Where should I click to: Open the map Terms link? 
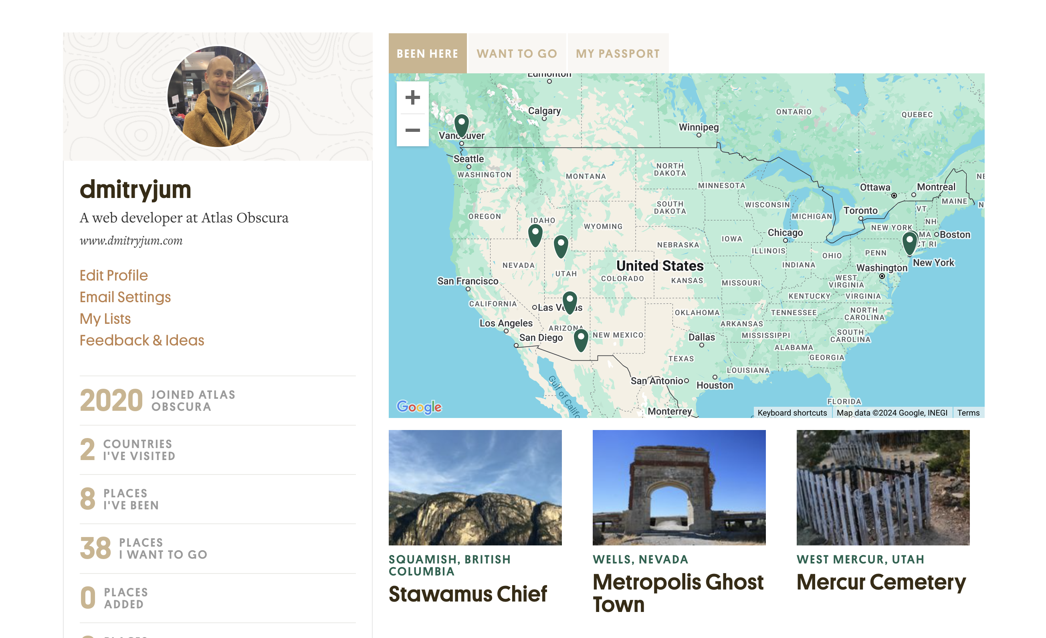968,413
